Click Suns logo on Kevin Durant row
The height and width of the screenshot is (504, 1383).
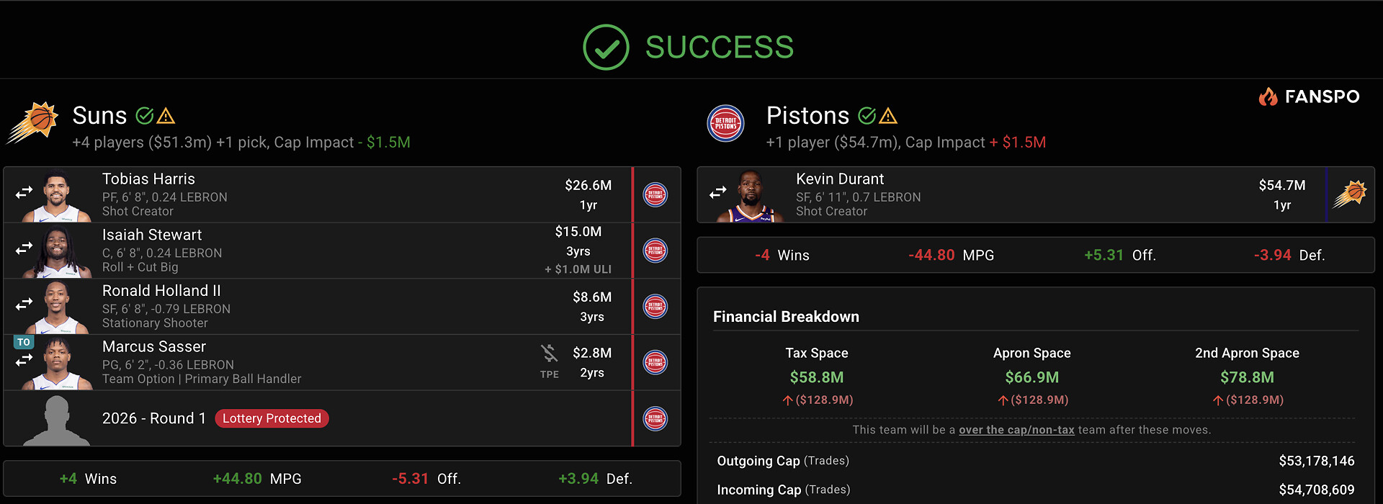click(1350, 194)
